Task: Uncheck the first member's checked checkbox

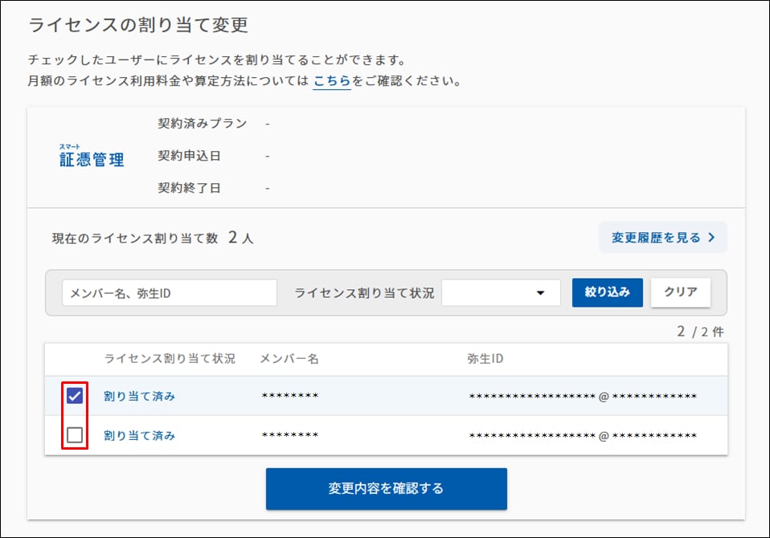Action: [x=75, y=396]
